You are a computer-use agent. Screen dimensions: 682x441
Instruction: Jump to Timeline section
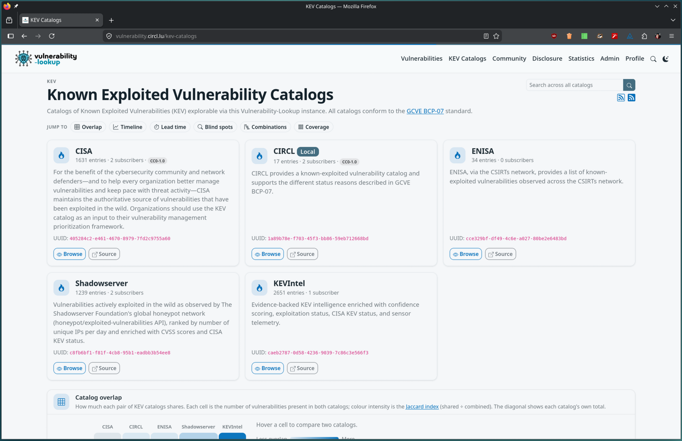(128, 127)
